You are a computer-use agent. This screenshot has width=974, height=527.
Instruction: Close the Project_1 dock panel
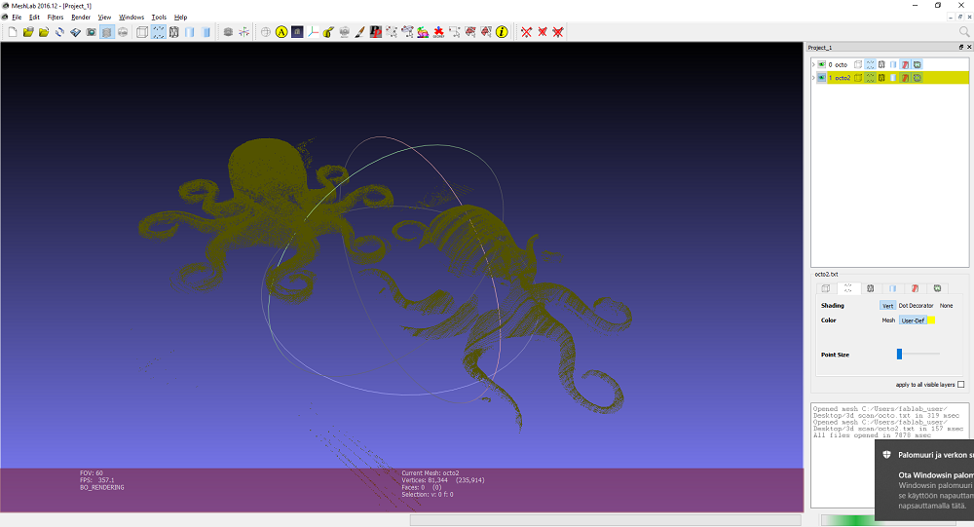tap(969, 47)
